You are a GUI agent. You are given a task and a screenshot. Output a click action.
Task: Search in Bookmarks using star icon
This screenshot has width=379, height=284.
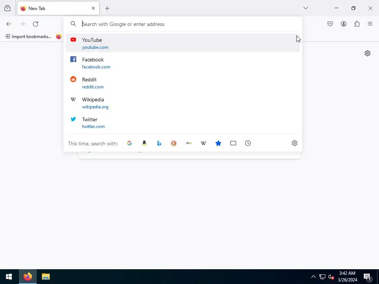click(218, 143)
